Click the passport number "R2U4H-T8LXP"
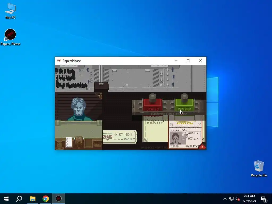This screenshot has height=204, width=272. tap(192, 146)
